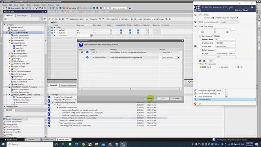The height and width of the screenshot is (147, 261).
Task: Collapse the PLC_1 target row in the dialog
Action: tap(91, 52)
